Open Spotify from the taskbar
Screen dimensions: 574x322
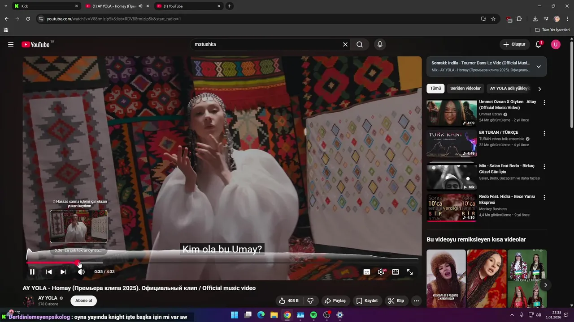[x=313, y=315]
